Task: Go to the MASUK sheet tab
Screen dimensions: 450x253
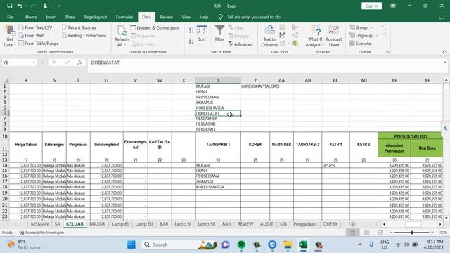Action: (98, 224)
